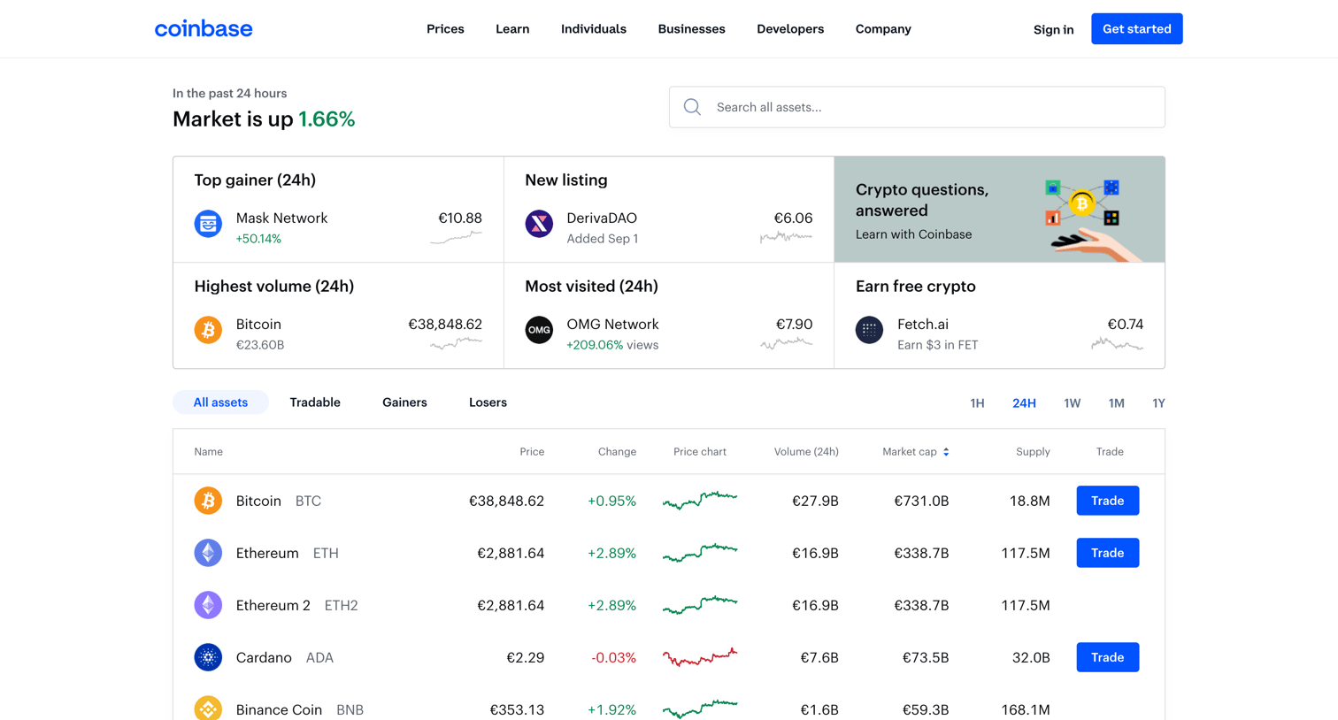Click the Coinbase logo

pyautogui.click(x=204, y=29)
